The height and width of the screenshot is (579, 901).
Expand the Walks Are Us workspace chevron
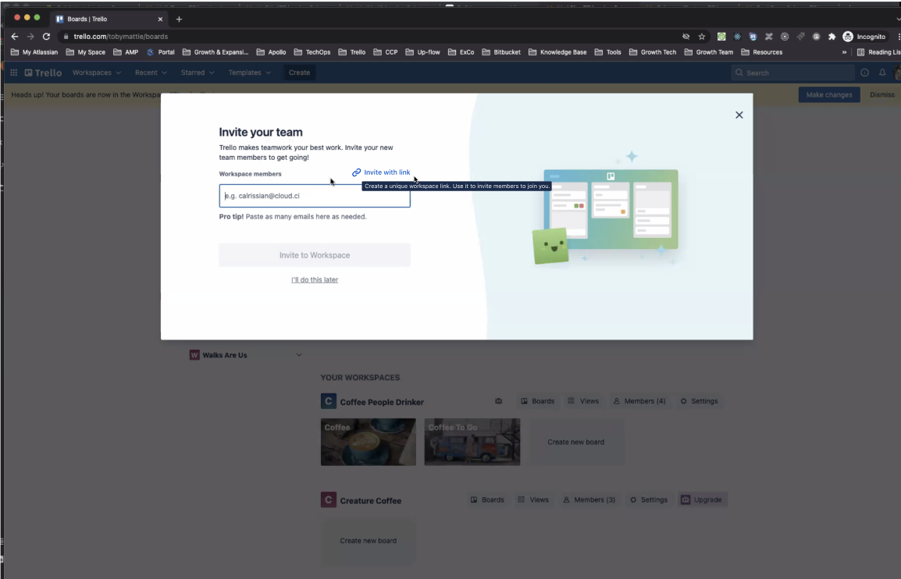(x=298, y=355)
